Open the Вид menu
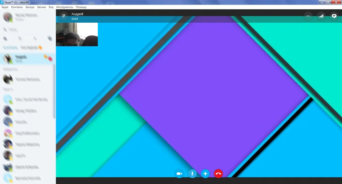 tap(51, 7)
